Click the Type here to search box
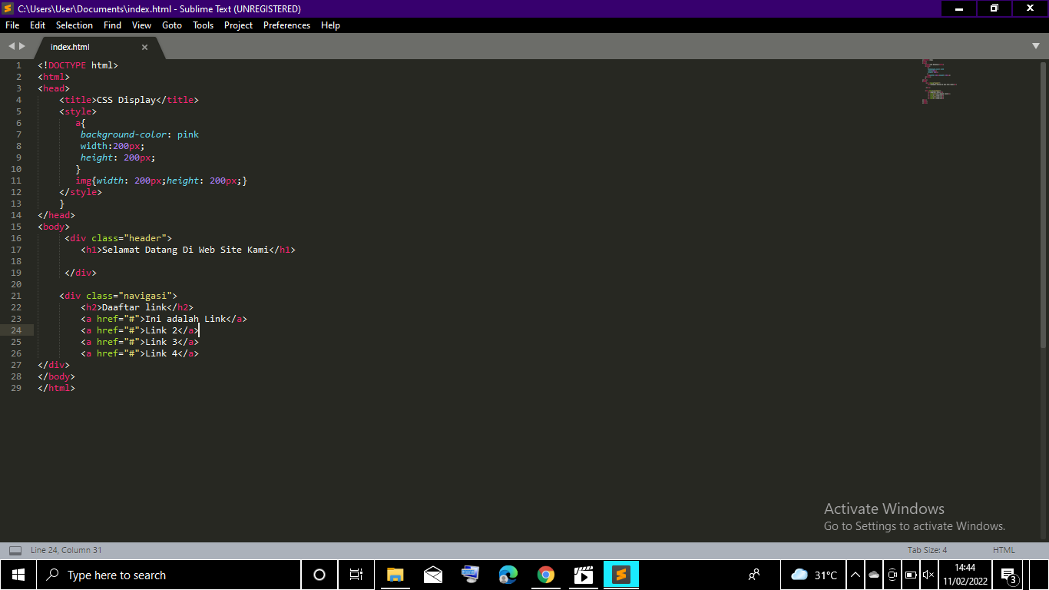The height and width of the screenshot is (590, 1049). (168, 575)
